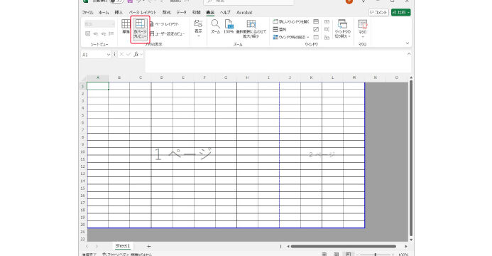
Task: Zoom in with the plus button
Action: (x=393, y=255)
